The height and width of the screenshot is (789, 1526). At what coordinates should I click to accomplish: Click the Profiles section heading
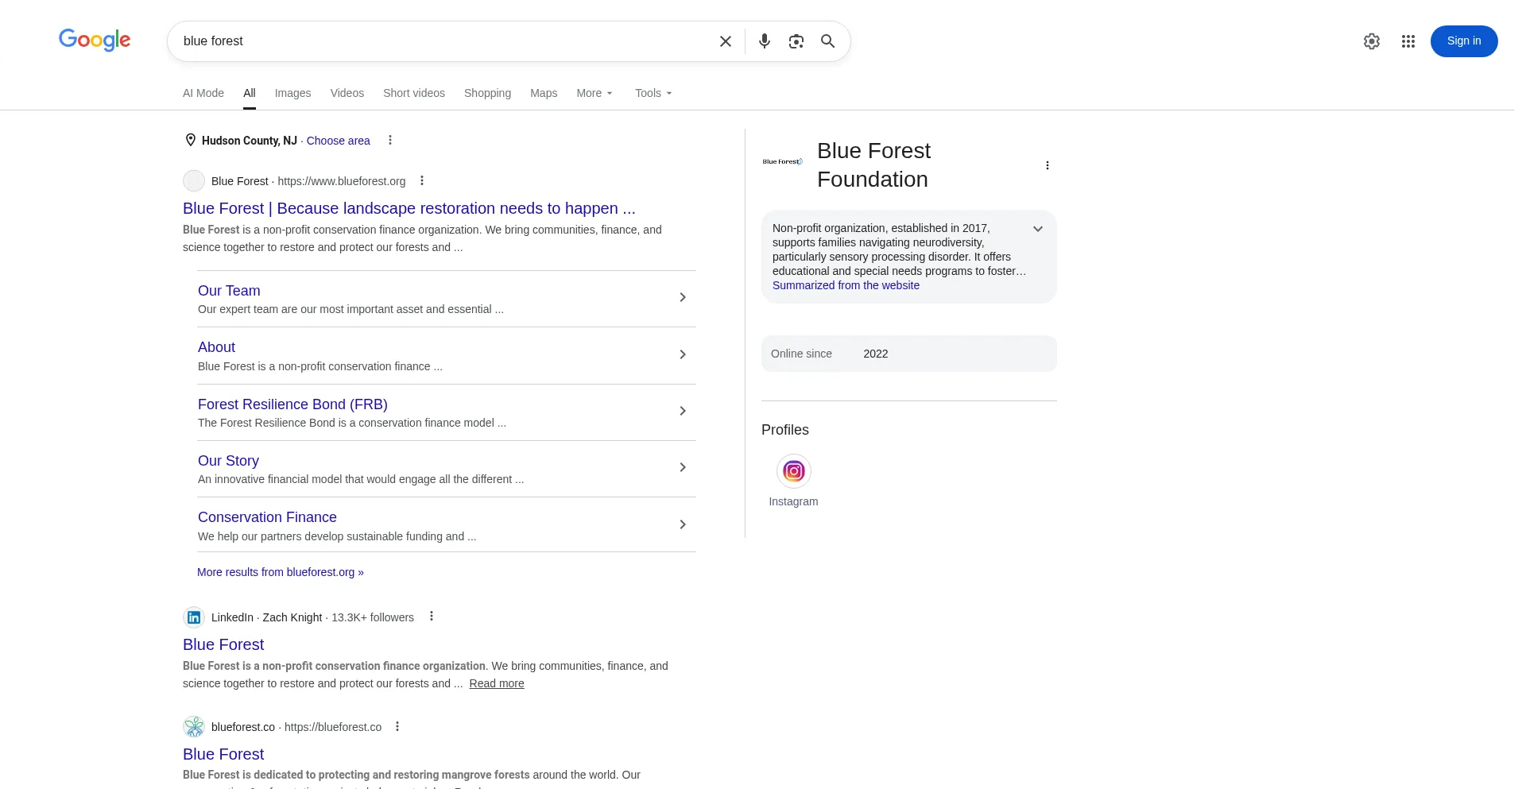[785, 430]
